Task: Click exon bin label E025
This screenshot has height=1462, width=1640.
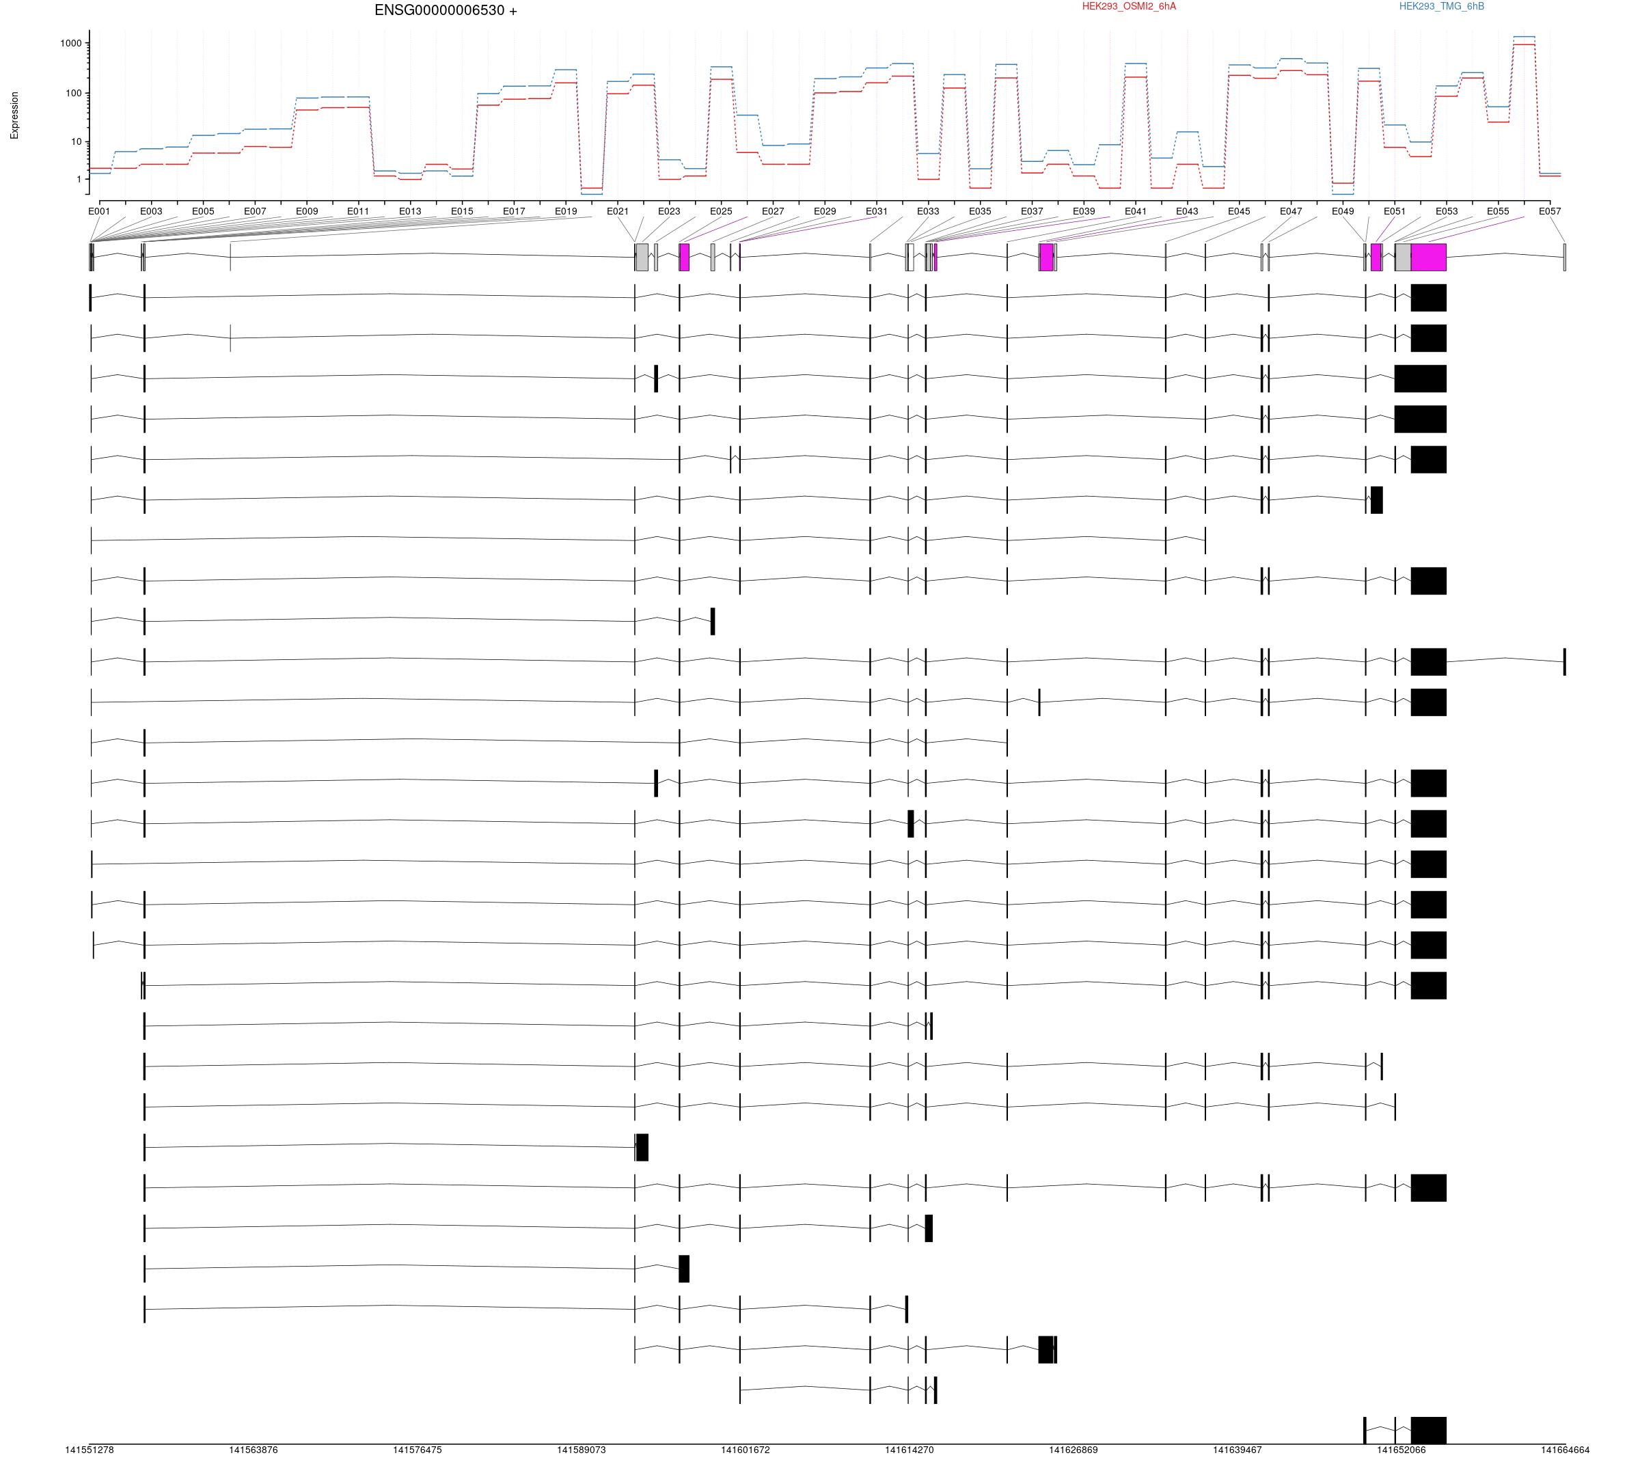Action: [x=721, y=211]
